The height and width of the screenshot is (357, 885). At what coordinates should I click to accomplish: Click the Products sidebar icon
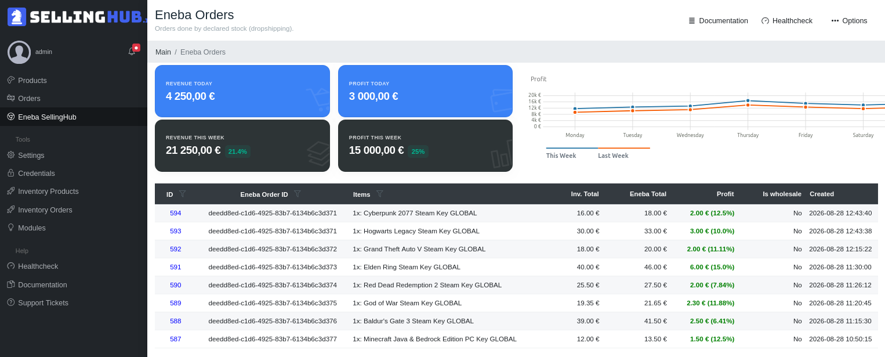[x=10, y=80]
